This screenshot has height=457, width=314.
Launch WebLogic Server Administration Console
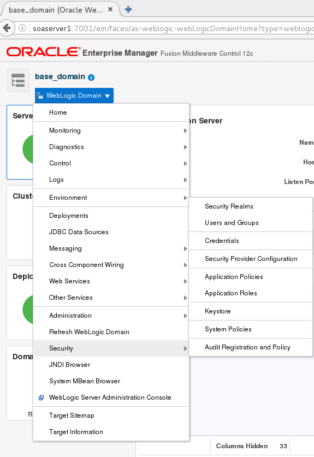coord(111,397)
